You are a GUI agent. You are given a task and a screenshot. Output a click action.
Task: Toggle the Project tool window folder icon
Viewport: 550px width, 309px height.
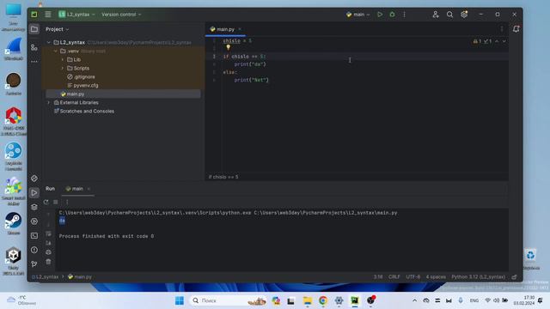[34, 29]
